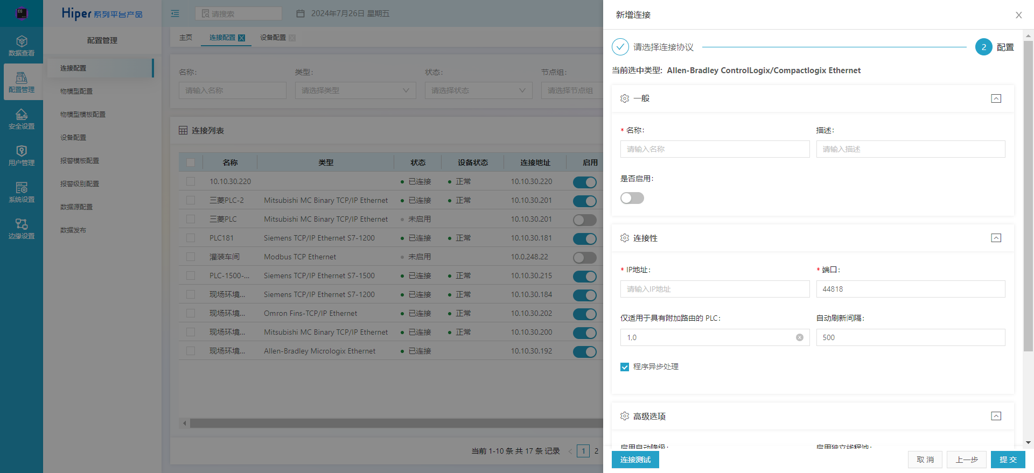
Task: Disable the PLC181 connection switch
Action: (585, 238)
